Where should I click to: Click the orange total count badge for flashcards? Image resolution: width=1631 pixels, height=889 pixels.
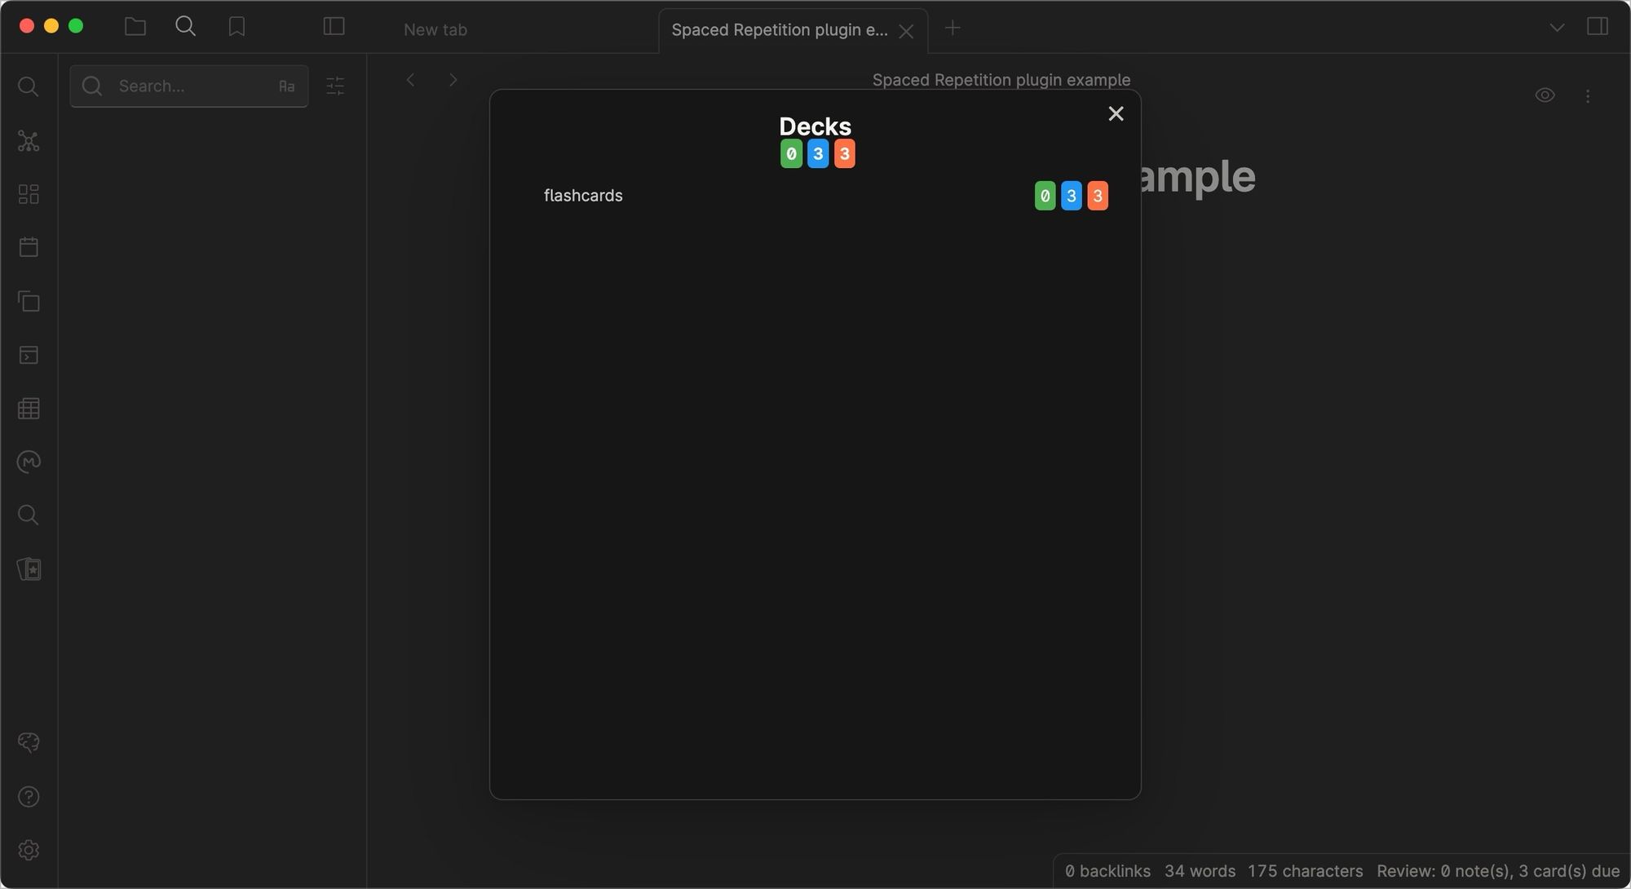(1098, 196)
